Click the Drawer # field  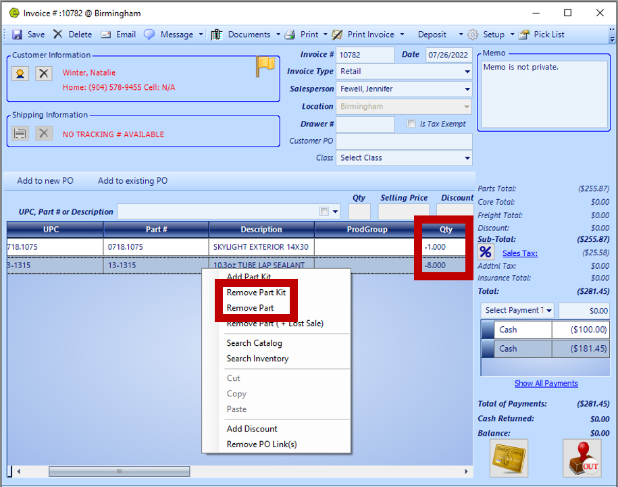tap(365, 124)
